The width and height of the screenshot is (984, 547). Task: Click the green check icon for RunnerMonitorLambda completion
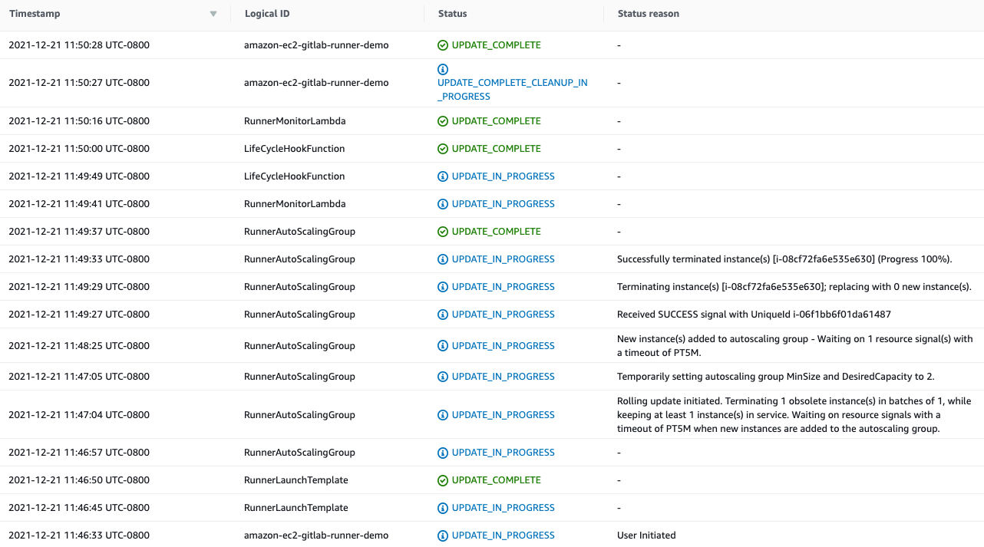click(442, 120)
